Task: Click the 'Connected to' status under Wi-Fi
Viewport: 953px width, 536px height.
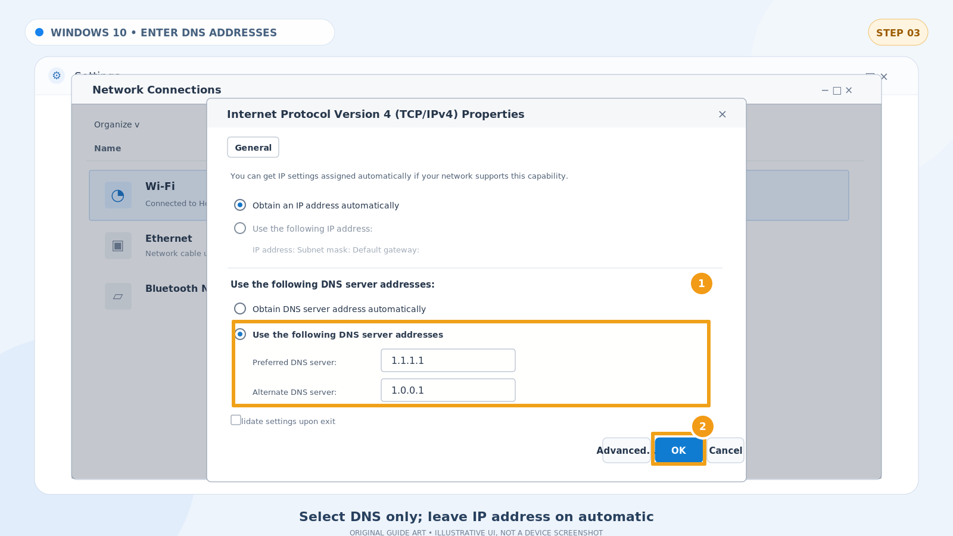Action: click(x=176, y=203)
